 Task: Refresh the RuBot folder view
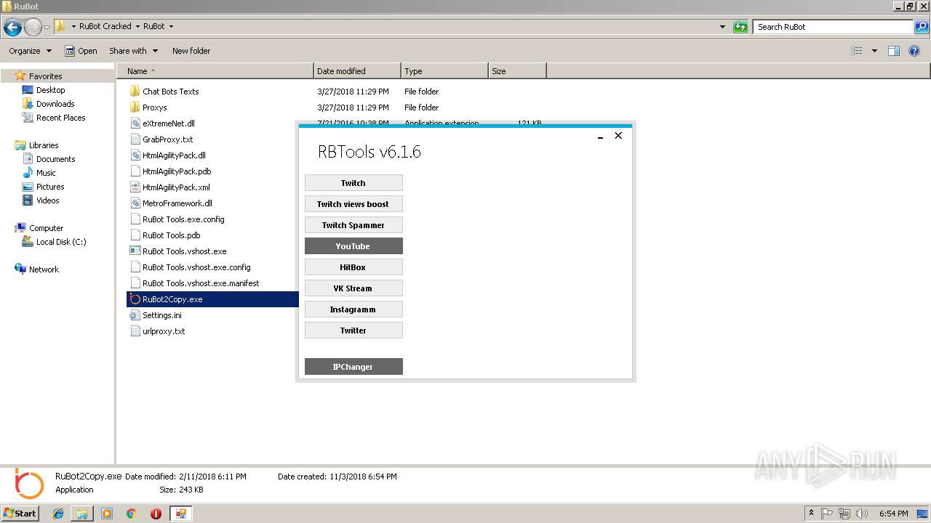click(740, 27)
